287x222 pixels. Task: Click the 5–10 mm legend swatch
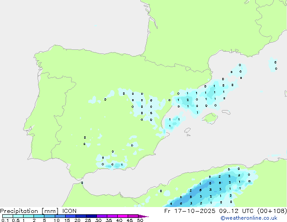pos(49,216)
